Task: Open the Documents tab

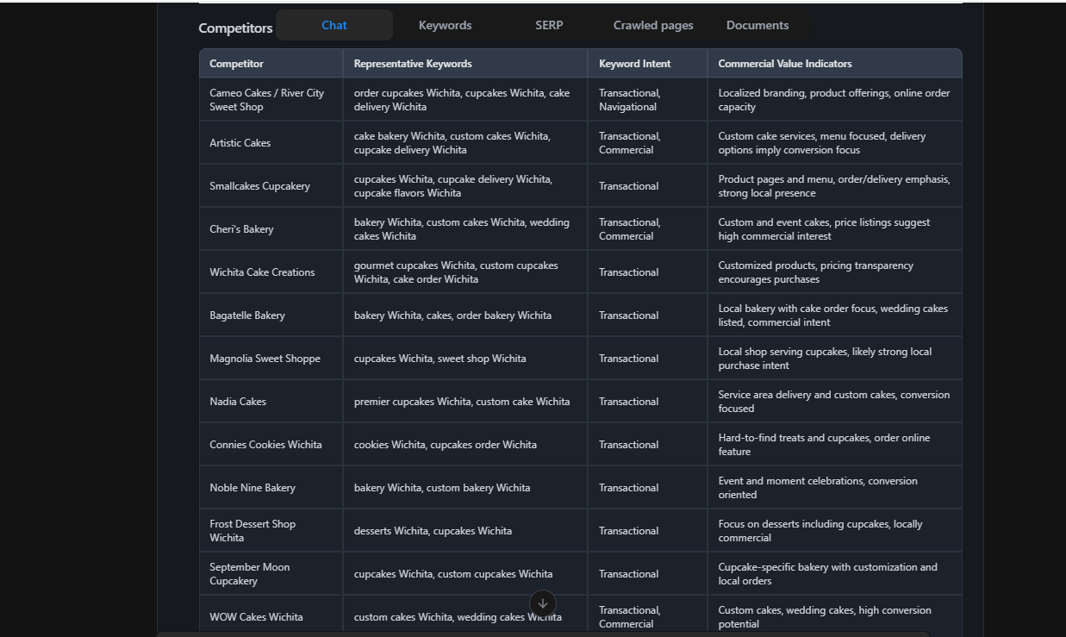Action: point(757,25)
